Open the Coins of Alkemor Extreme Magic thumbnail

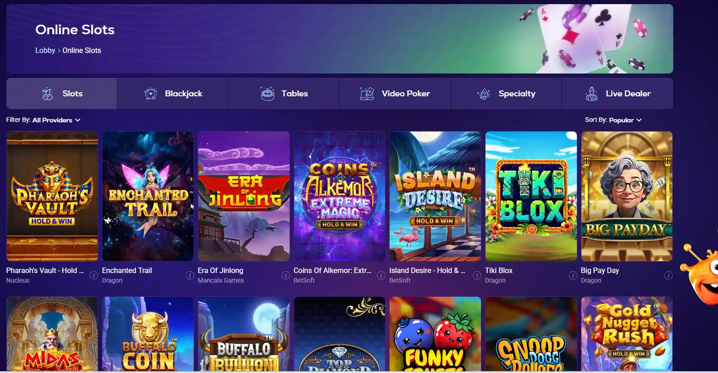339,196
